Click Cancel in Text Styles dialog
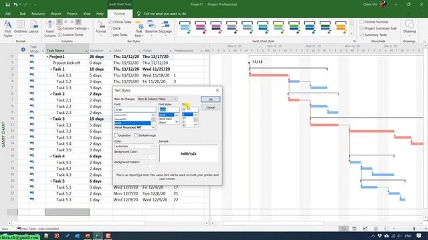Screen dimensions: 428x240 pos(211,107)
